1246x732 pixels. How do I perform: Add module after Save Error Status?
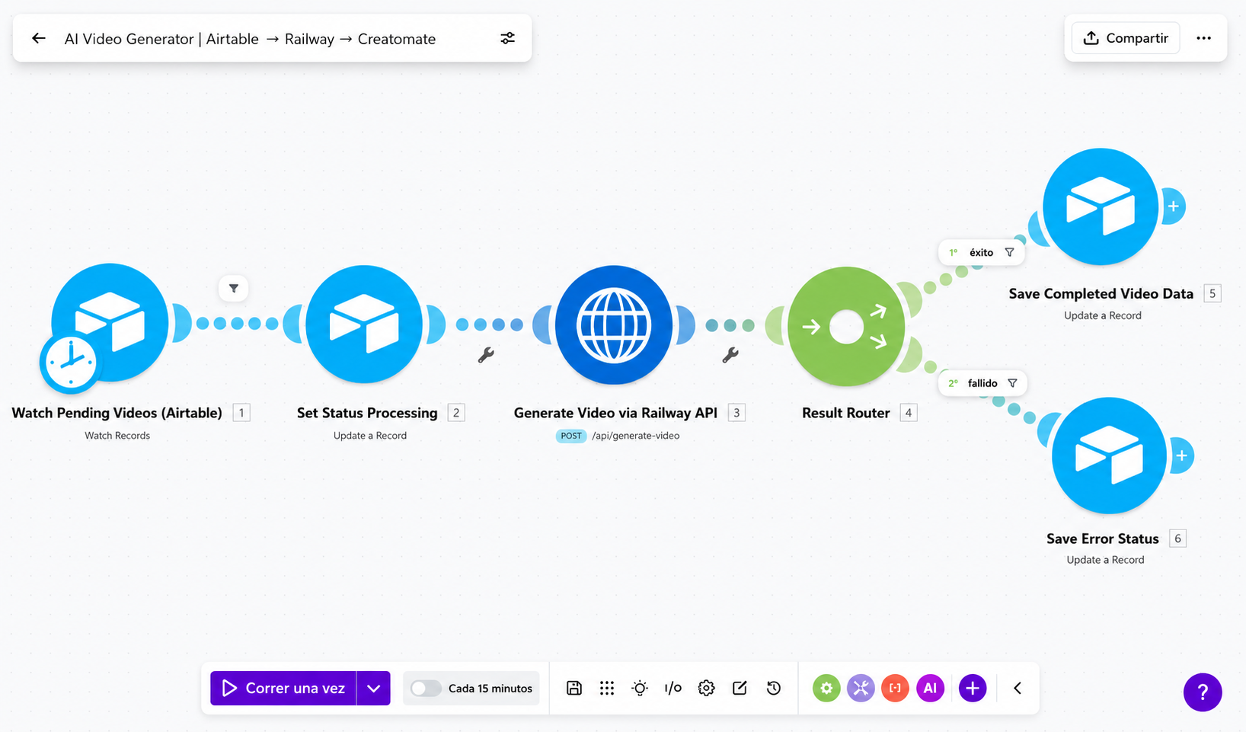coord(1182,456)
